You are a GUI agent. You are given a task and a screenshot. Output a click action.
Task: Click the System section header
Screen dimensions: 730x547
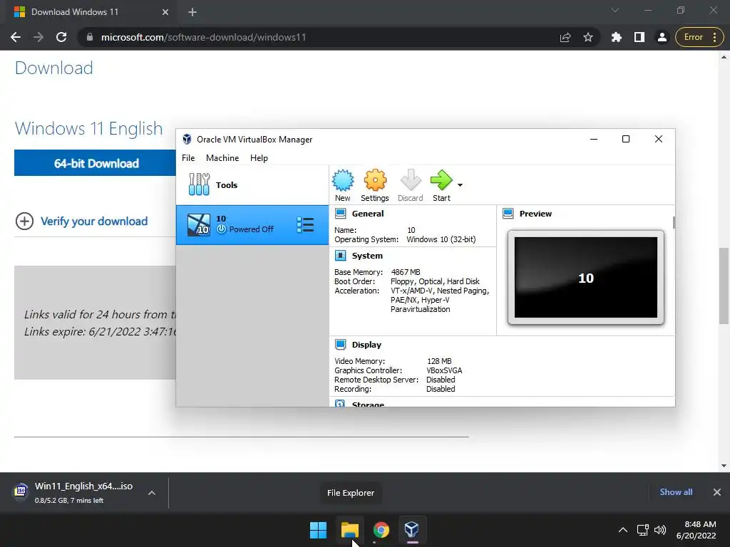pyautogui.click(x=367, y=256)
